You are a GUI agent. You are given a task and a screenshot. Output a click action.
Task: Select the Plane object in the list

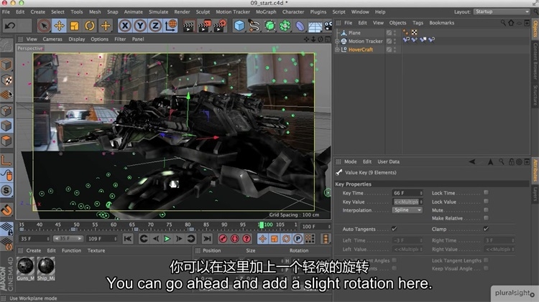(354, 33)
